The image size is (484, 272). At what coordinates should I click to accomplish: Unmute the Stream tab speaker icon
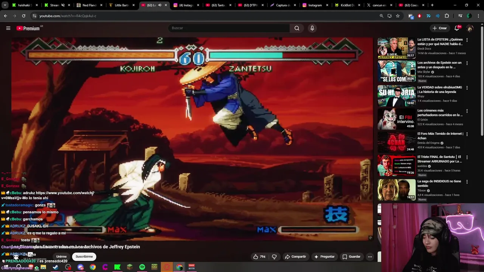point(63,5)
